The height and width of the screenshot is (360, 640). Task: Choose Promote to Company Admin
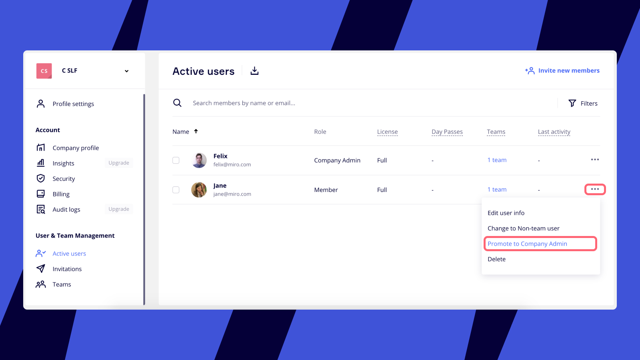pos(527,244)
